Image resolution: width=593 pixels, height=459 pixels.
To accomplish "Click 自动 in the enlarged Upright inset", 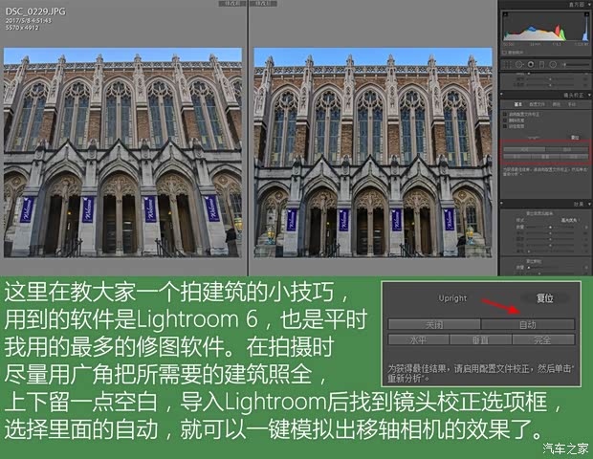I will click(x=528, y=324).
